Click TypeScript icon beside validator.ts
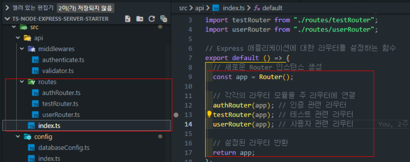 [35, 71]
